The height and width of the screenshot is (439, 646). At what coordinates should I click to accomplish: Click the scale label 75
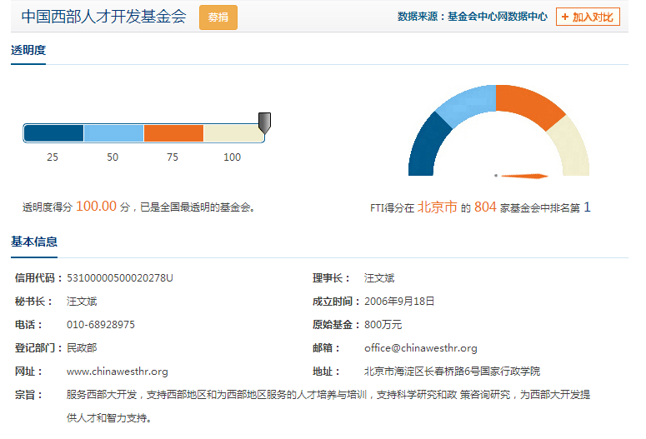(x=173, y=157)
